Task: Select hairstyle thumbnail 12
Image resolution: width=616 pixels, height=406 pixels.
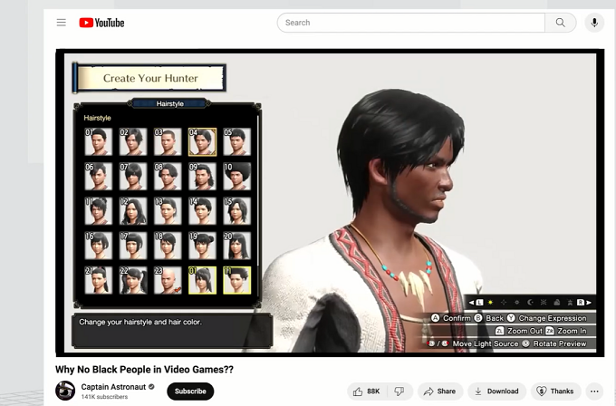Action: 133,210
